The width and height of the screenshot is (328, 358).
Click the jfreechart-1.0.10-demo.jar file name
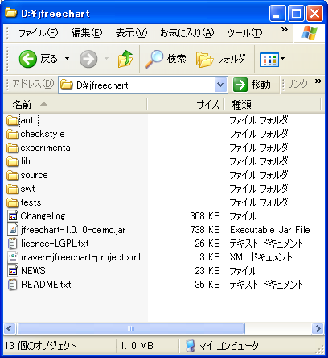tap(73, 230)
